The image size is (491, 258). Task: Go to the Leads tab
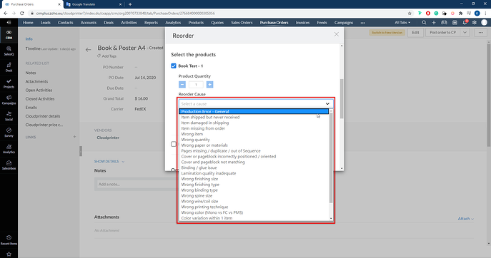(x=46, y=23)
